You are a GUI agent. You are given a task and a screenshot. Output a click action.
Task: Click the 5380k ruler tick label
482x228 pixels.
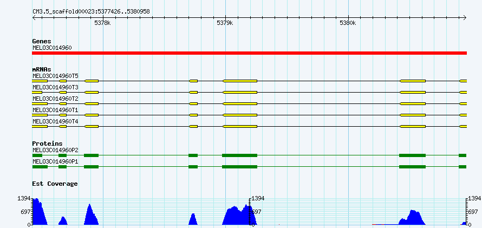(x=348, y=23)
